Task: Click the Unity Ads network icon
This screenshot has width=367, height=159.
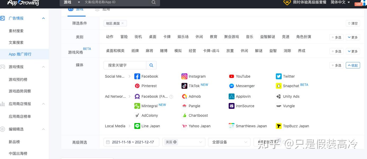Action: [278, 96]
